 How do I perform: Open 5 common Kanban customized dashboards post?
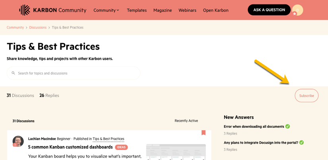point(70,147)
